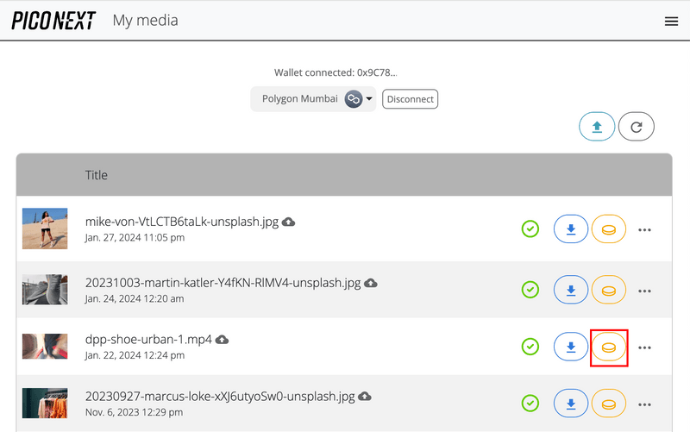
Task: Expand three-dot menu for 20231003-martin-katler row
Action: 644,291
